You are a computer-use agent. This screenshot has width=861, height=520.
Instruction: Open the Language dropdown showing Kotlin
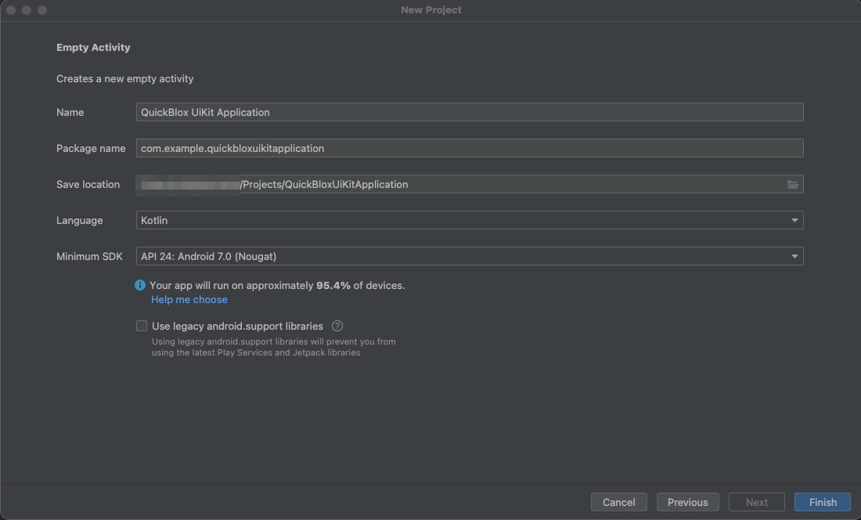(470, 220)
